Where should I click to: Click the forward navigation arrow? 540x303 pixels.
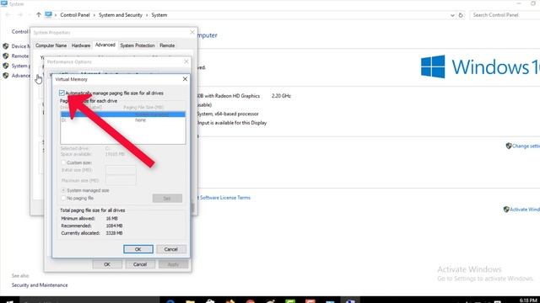20,15
